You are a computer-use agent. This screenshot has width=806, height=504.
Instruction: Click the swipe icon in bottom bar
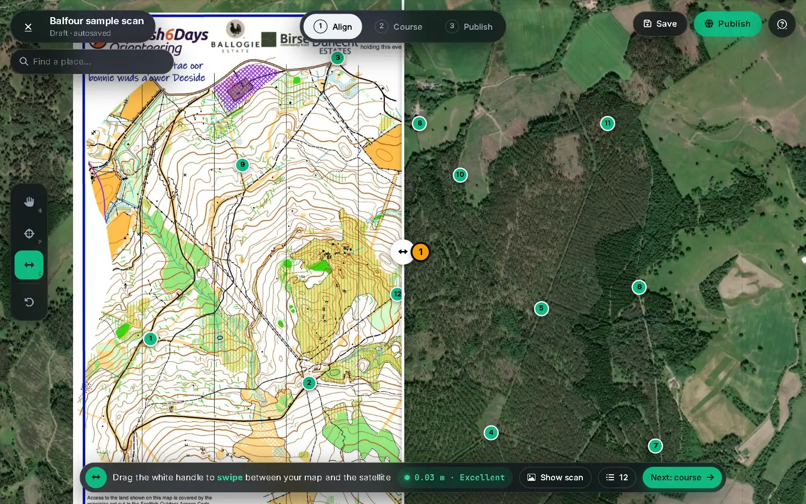coord(96,477)
